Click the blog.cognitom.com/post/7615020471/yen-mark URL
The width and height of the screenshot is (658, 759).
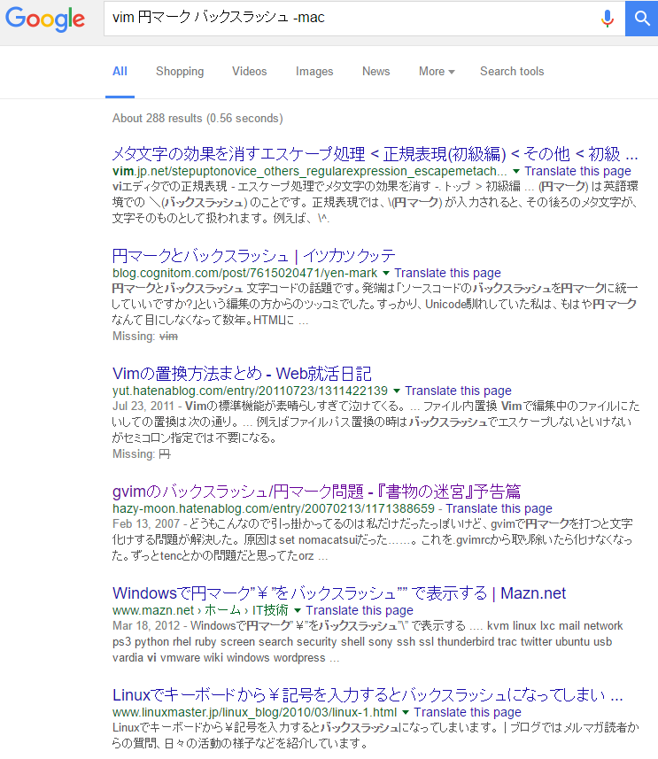click(244, 273)
